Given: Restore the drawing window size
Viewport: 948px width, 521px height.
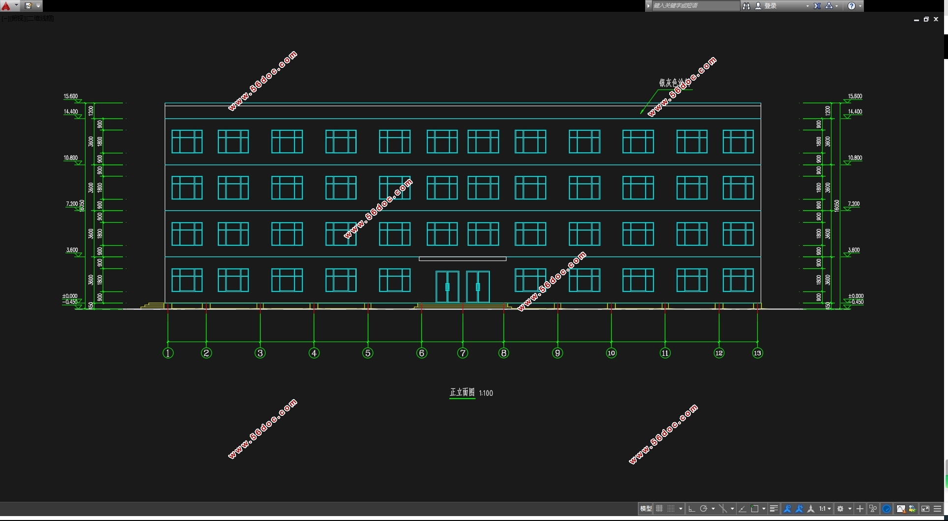Looking at the screenshot, I should coord(926,19).
